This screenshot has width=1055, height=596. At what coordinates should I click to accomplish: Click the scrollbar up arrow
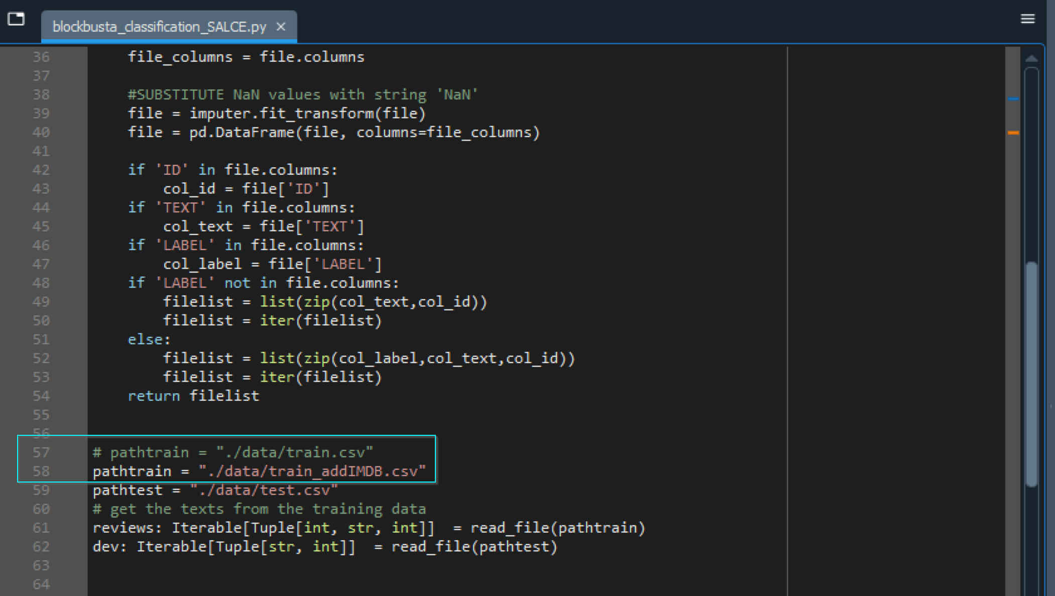coord(1031,58)
